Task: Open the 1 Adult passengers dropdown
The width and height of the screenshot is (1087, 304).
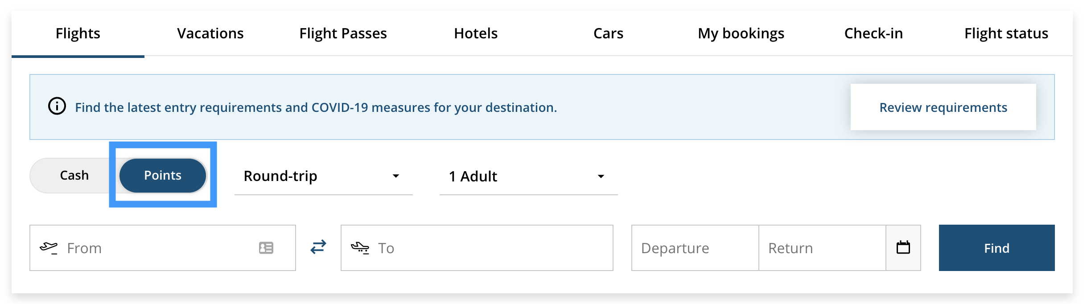Action: pyautogui.click(x=529, y=177)
